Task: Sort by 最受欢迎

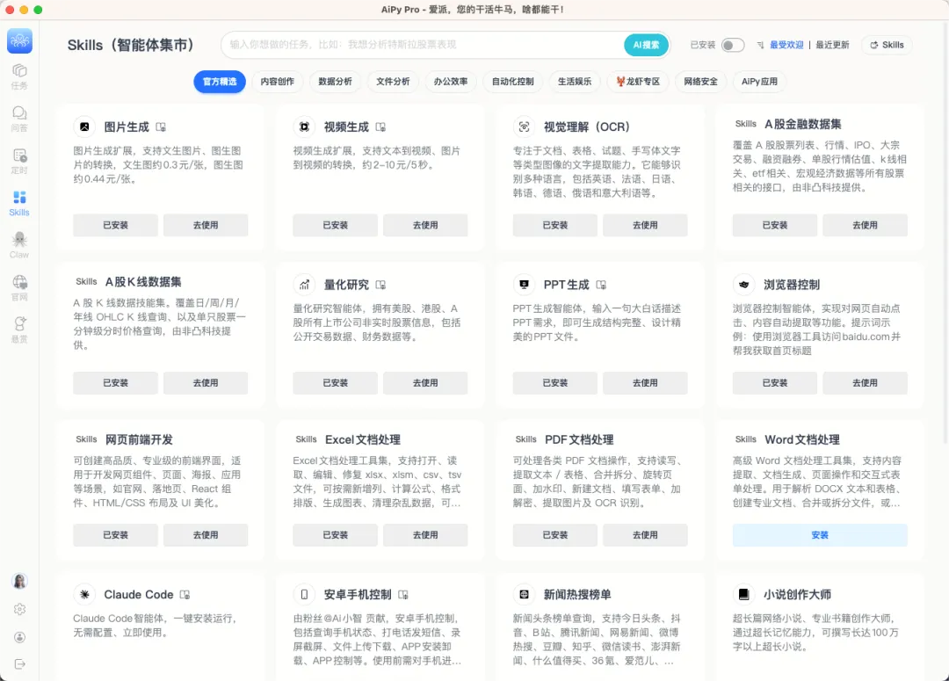Action: 786,45
